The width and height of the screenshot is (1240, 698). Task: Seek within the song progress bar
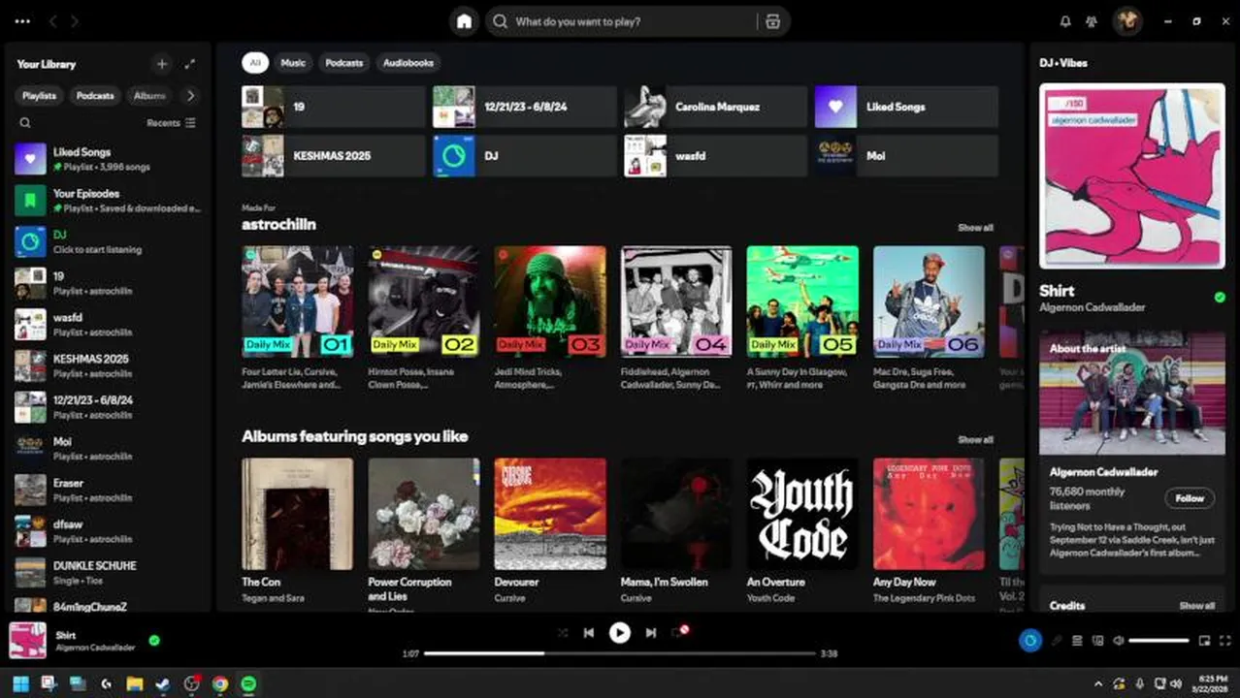click(620, 653)
